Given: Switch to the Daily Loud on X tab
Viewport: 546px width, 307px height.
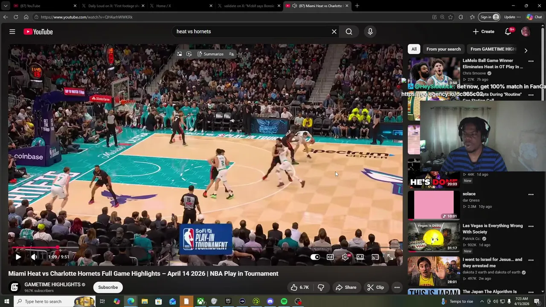Looking at the screenshot, I should click(x=113, y=6).
